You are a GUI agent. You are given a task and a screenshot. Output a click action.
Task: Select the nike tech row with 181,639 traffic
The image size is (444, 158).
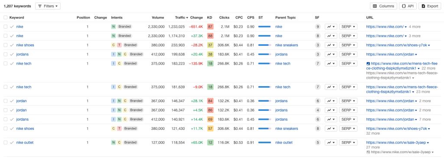(5, 87)
